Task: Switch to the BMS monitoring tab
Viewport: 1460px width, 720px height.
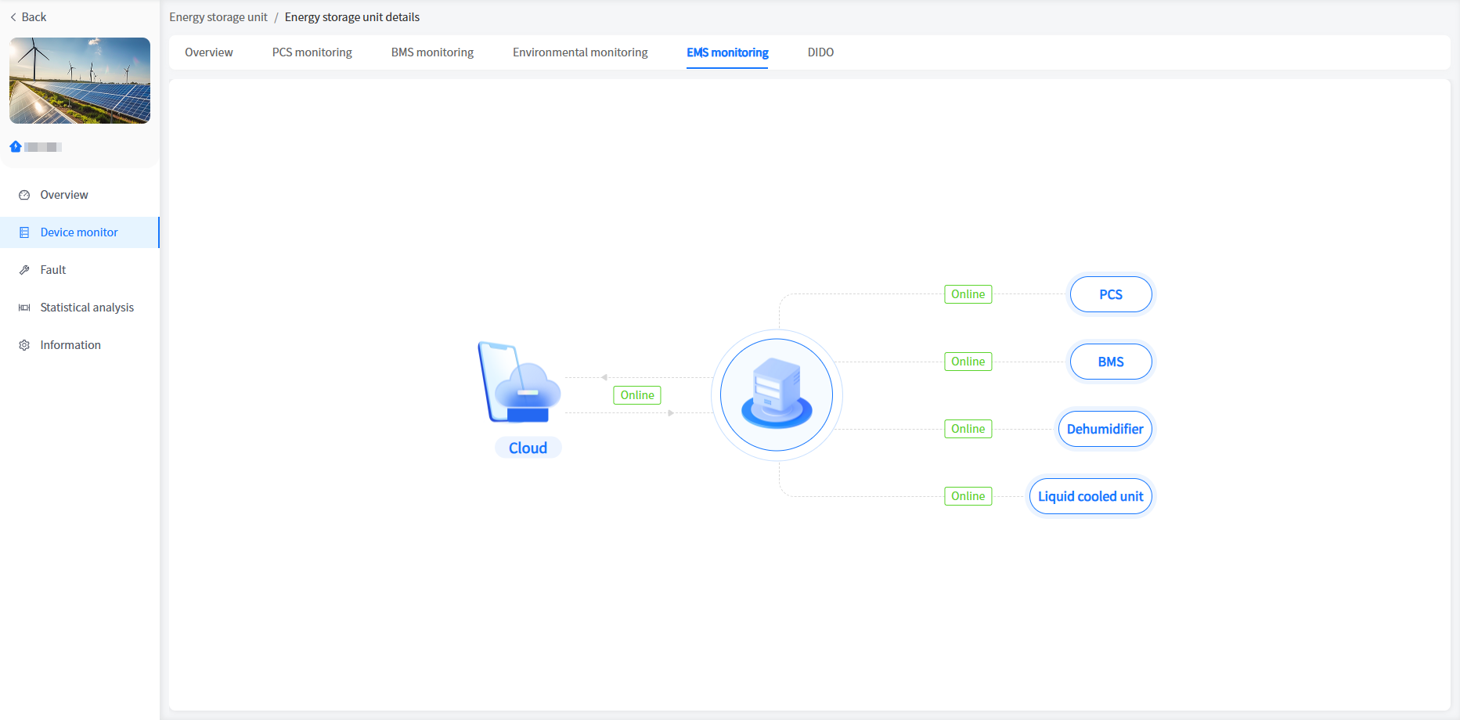Action: click(x=432, y=52)
